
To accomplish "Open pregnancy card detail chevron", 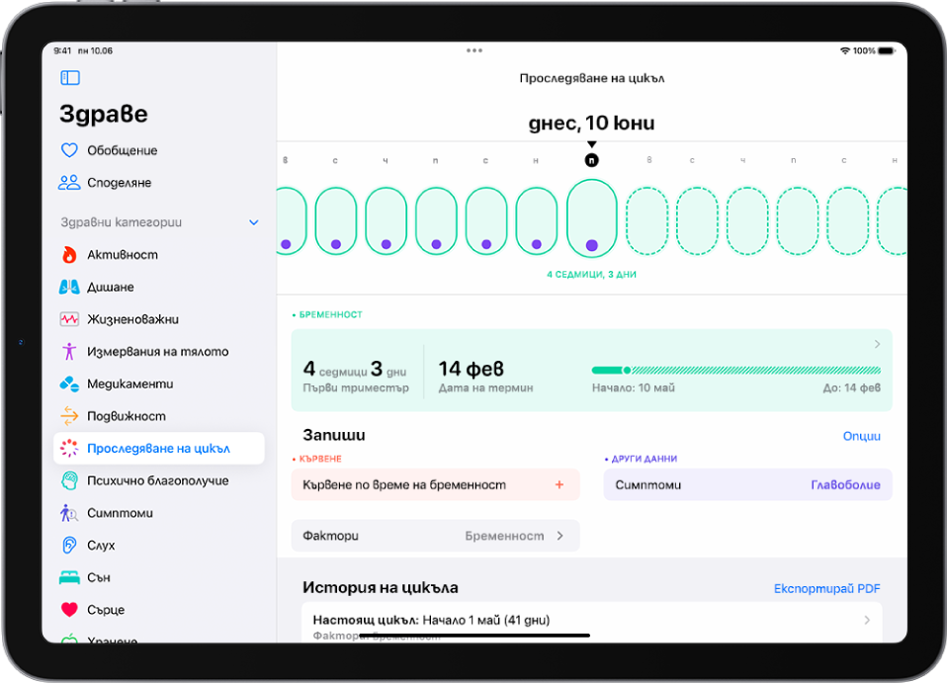I will point(877,344).
